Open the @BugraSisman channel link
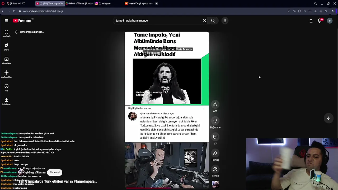Screen dimensions: 338x190 [x=36, y=172]
